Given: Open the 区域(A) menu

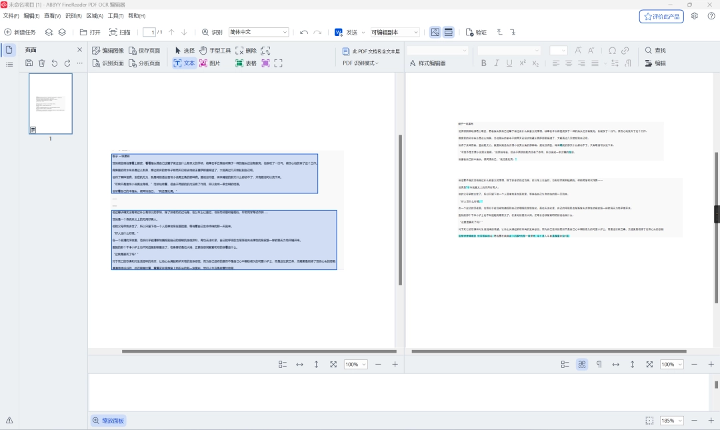Looking at the screenshot, I should coord(95,15).
